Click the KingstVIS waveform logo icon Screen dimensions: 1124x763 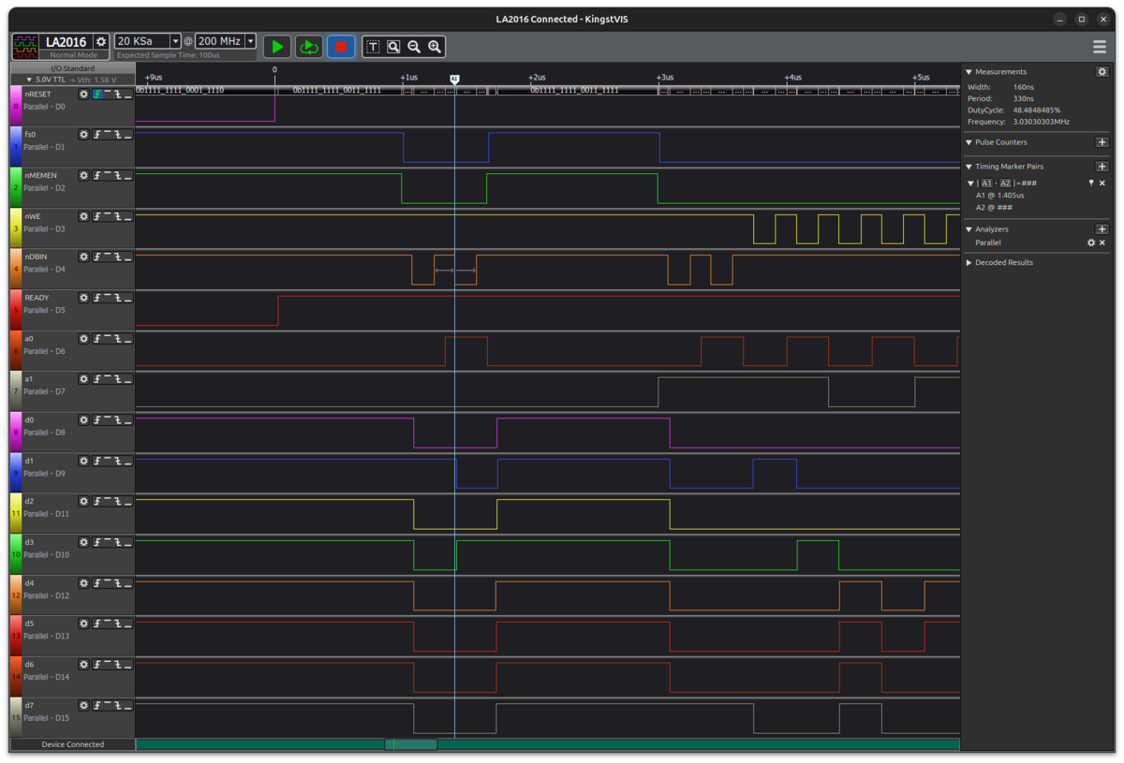25,46
